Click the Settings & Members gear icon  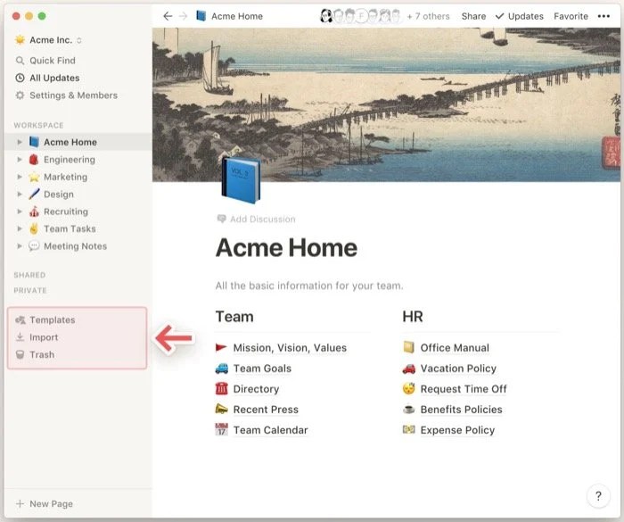pos(20,95)
